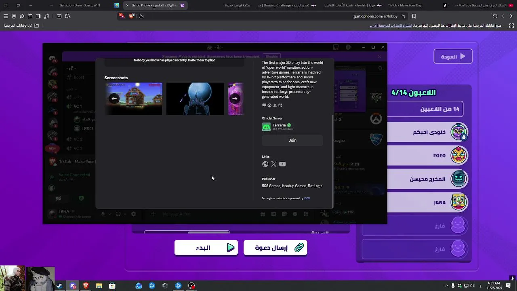Open the Terraria website globe link
Image resolution: width=517 pixels, height=291 pixels.
pos(265,164)
